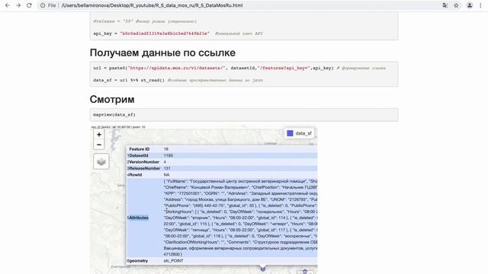The width and height of the screenshot is (488, 274).
Task: Click the mapview(data_sf) code block
Action: pos(244,115)
